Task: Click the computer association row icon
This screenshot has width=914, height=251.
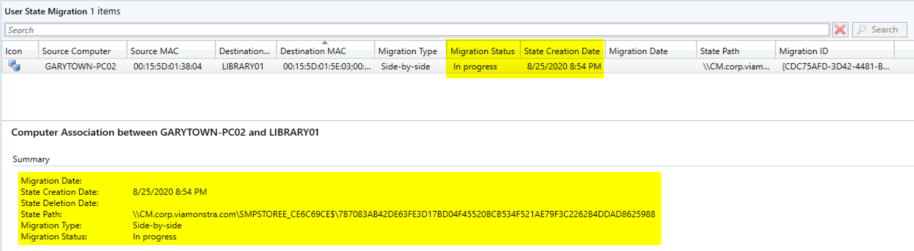Action: [15, 66]
